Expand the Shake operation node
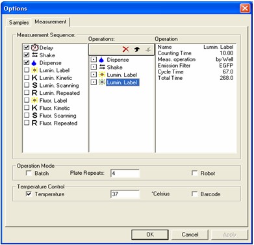This screenshot has height=245, width=254. click(x=94, y=67)
